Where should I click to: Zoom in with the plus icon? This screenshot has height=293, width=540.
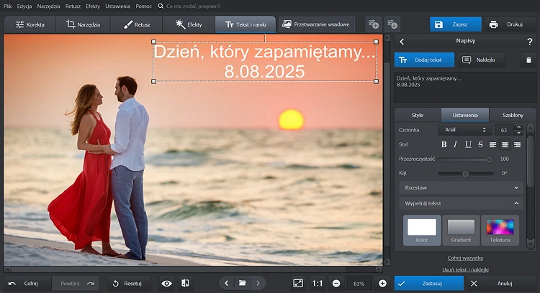click(382, 284)
